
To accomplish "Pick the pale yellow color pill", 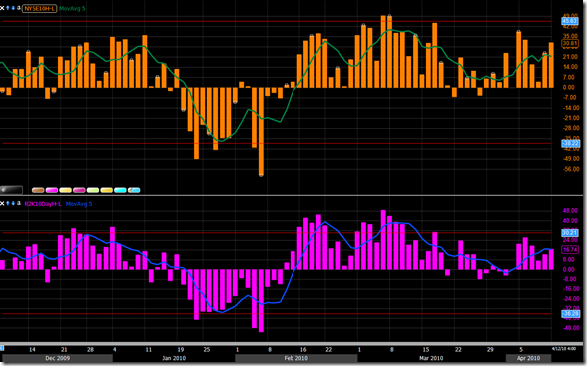I will coord(65,190).
